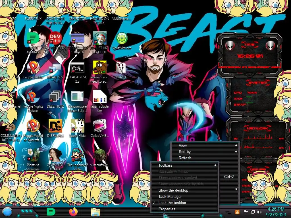Viewport: 291px width, 218px height.
Task: Click the right alien head in TIME widget
Action: (x=270, y=45)
